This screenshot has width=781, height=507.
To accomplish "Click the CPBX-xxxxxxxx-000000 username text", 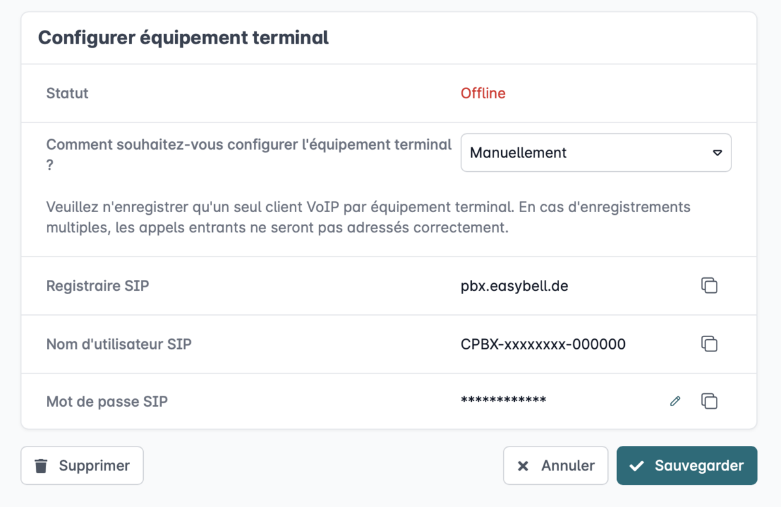I will (x=543, y=344).
